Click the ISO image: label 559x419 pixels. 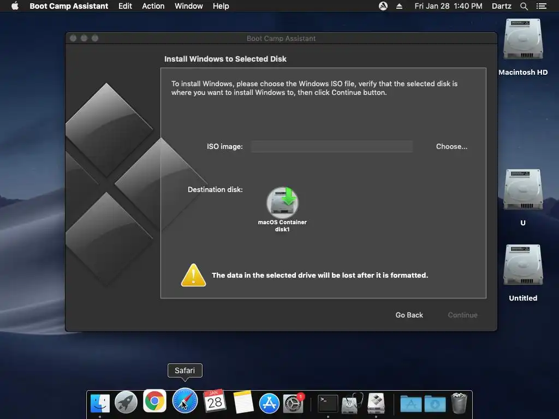click(224, 146)
